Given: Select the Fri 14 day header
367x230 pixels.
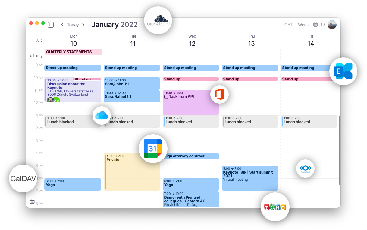Looking at the screenshot, I should (311, 41).
